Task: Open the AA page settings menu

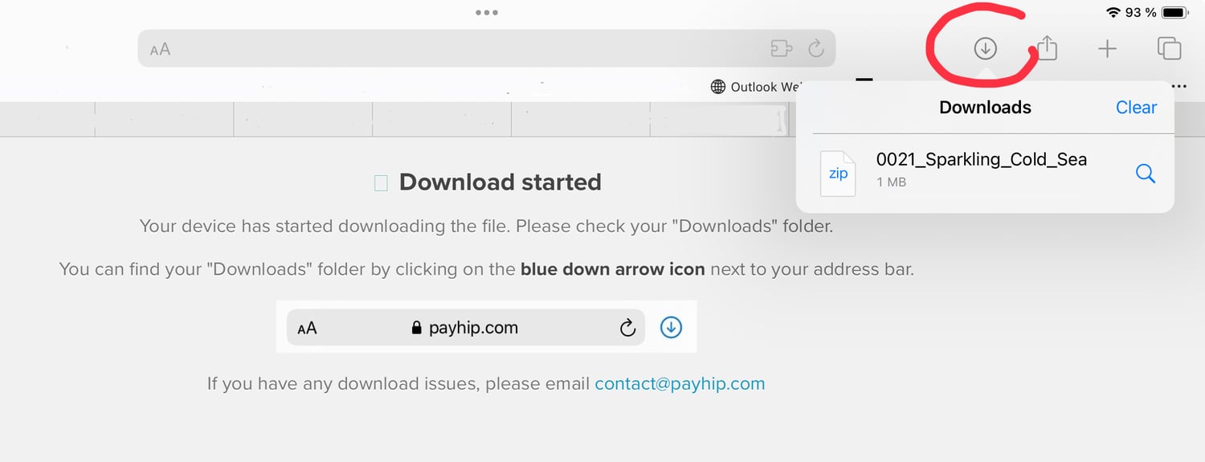Action: point(161,49)
